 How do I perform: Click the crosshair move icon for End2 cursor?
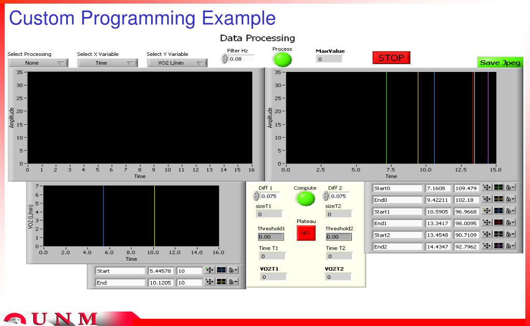coord(487,246)
